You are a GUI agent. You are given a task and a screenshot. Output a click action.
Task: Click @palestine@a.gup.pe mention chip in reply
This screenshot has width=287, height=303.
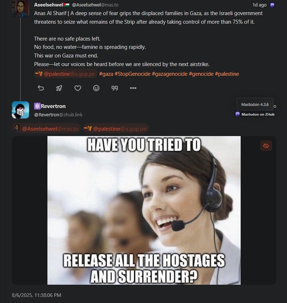116,129
